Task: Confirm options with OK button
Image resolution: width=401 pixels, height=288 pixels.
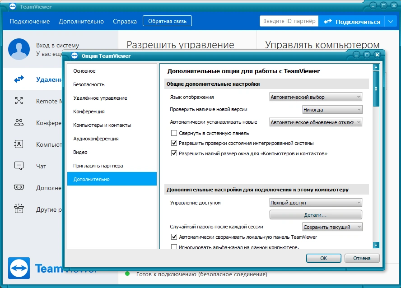Action: pyautogui.click(x=323, y=258)
